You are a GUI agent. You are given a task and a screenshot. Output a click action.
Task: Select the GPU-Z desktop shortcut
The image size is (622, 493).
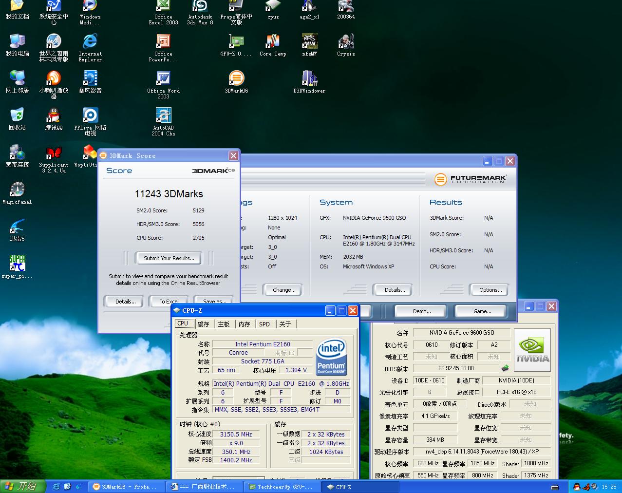tap(236, 45)
